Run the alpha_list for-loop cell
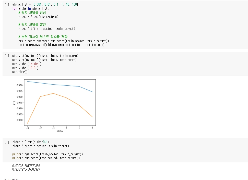Viewport: 248px width, 180px height. pos(7,5)
